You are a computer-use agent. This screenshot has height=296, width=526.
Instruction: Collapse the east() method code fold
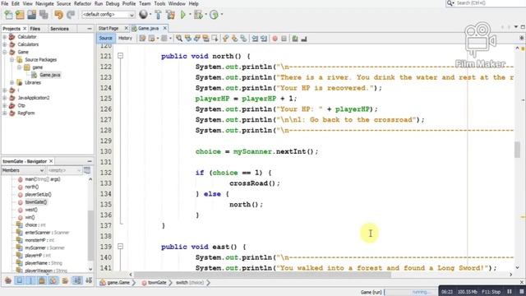tap(121, 247)
